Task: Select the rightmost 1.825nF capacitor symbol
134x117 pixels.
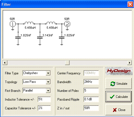Action: click(x=62, y=37)
